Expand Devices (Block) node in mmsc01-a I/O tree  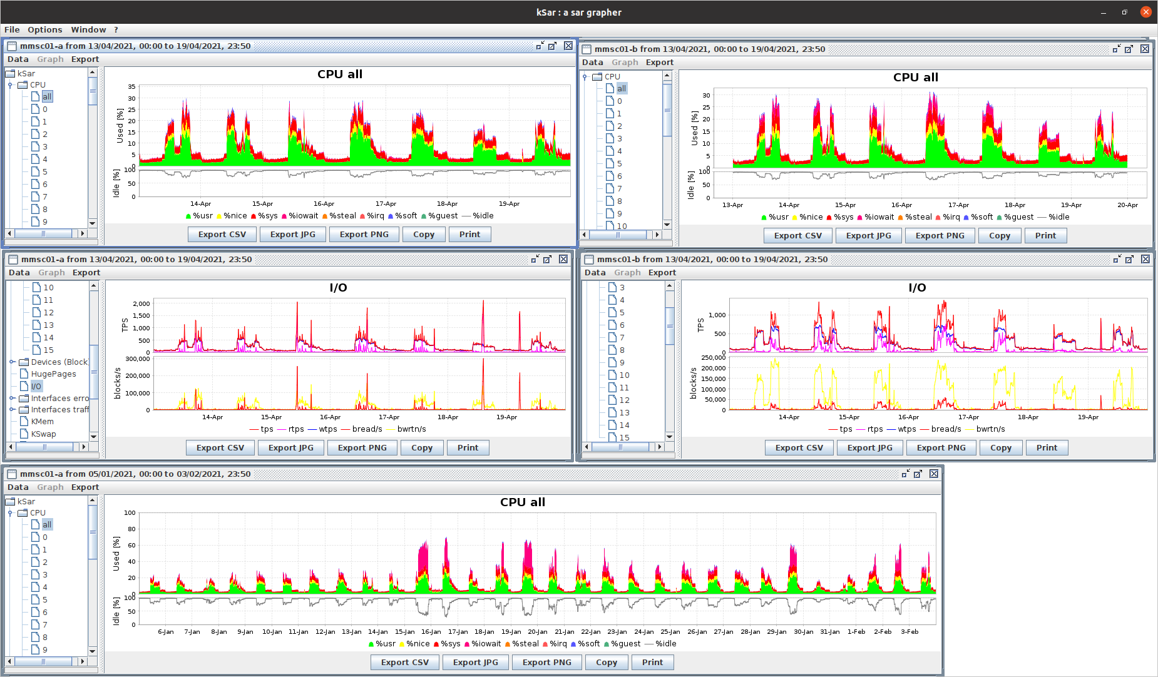click(x=12, y=362)
